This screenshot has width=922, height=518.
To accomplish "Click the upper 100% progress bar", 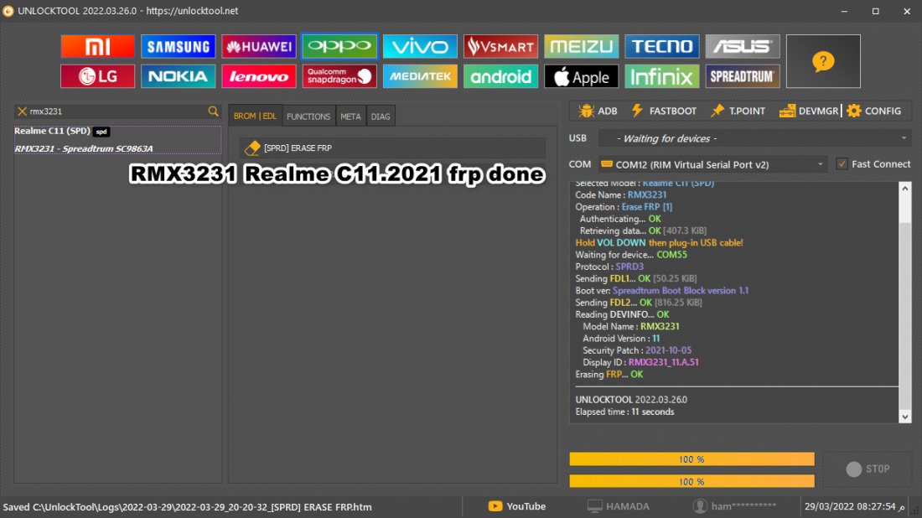I will coord(691,459).
